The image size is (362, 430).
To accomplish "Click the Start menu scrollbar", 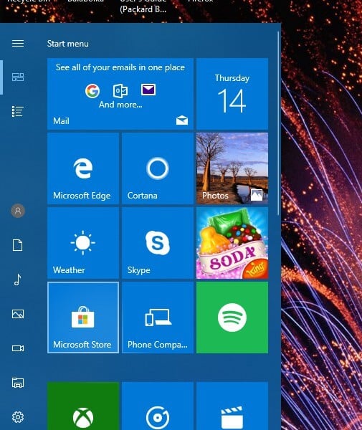I will pyautogui.click(x=279, y=123).
